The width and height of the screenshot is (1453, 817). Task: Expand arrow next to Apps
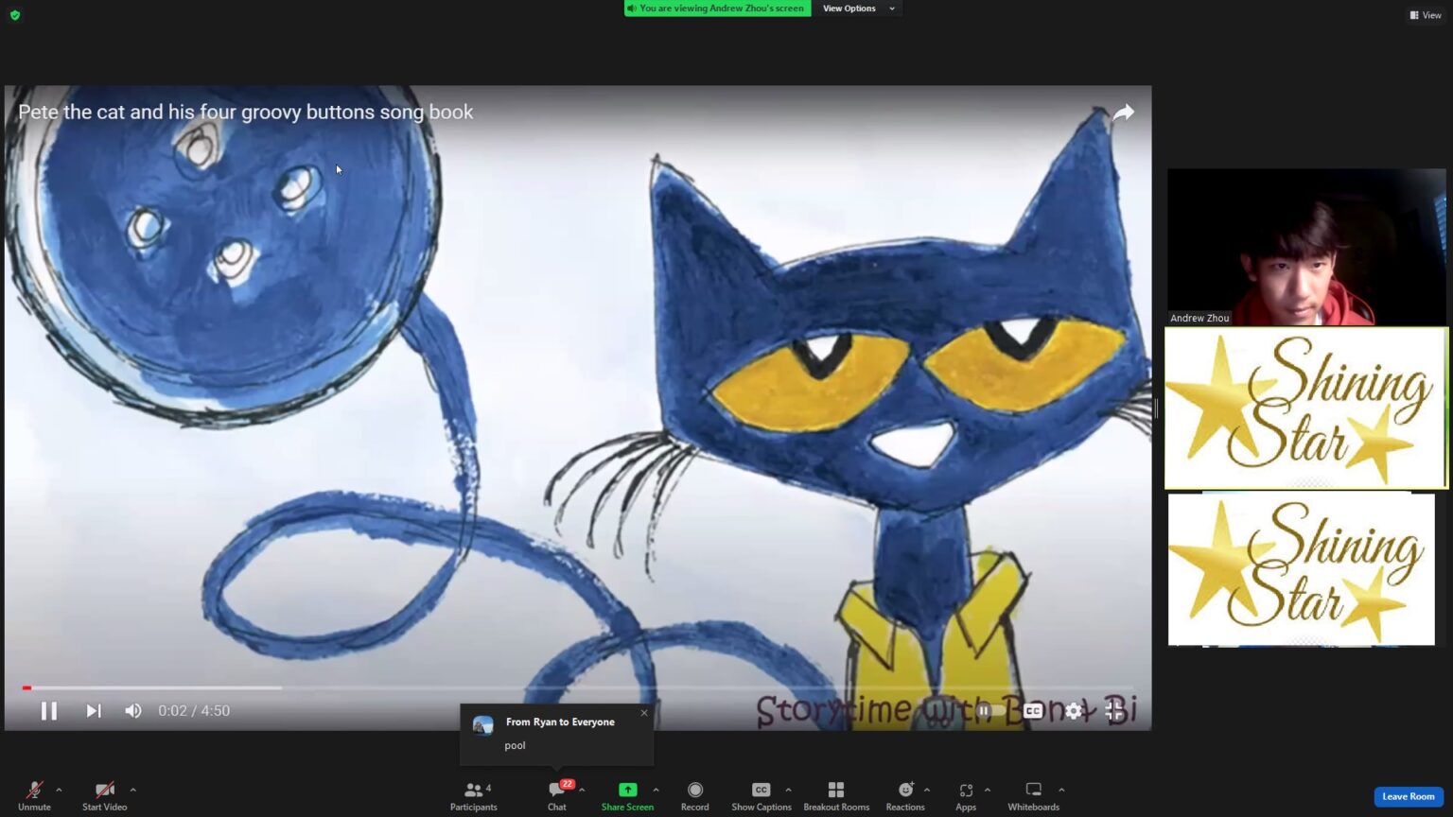988,790
